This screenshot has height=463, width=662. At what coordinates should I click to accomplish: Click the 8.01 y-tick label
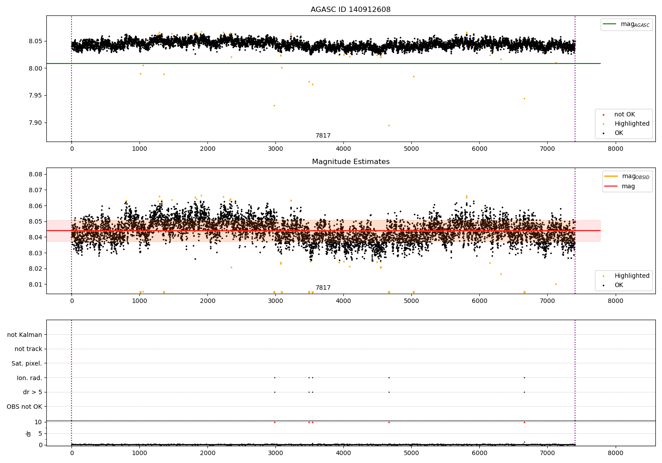point(35,284)
